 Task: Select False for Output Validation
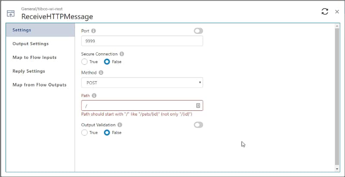tap(107, 133)
